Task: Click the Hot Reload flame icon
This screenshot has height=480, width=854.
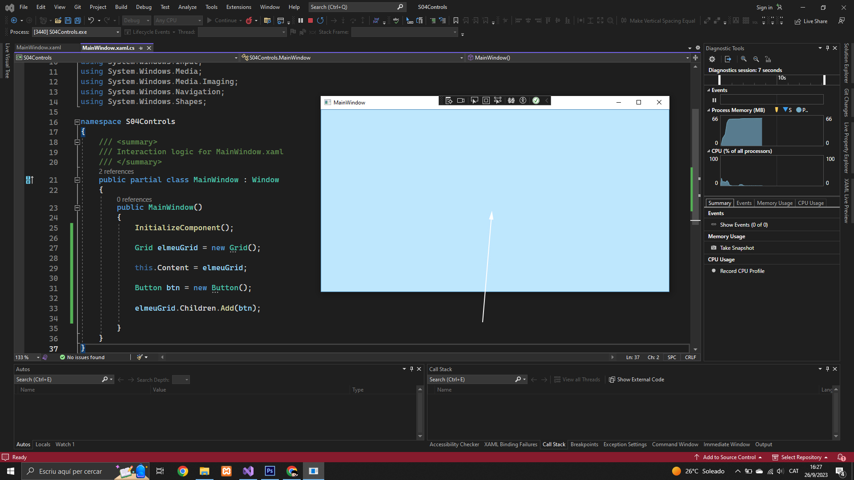Action: click(x=249, y=20)
